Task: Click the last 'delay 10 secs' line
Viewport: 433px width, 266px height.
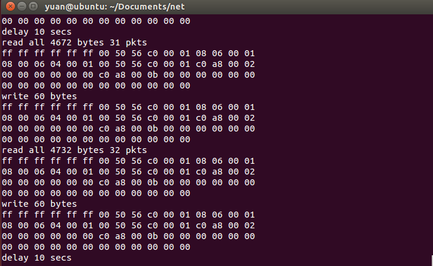Action: (x=36, y=258)
